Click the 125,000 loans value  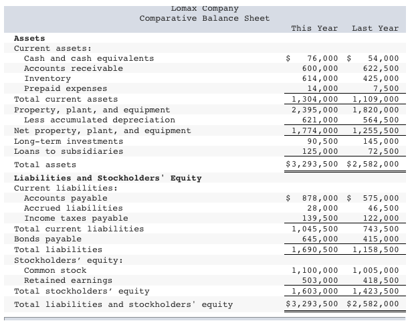click(x=320, y=151)
